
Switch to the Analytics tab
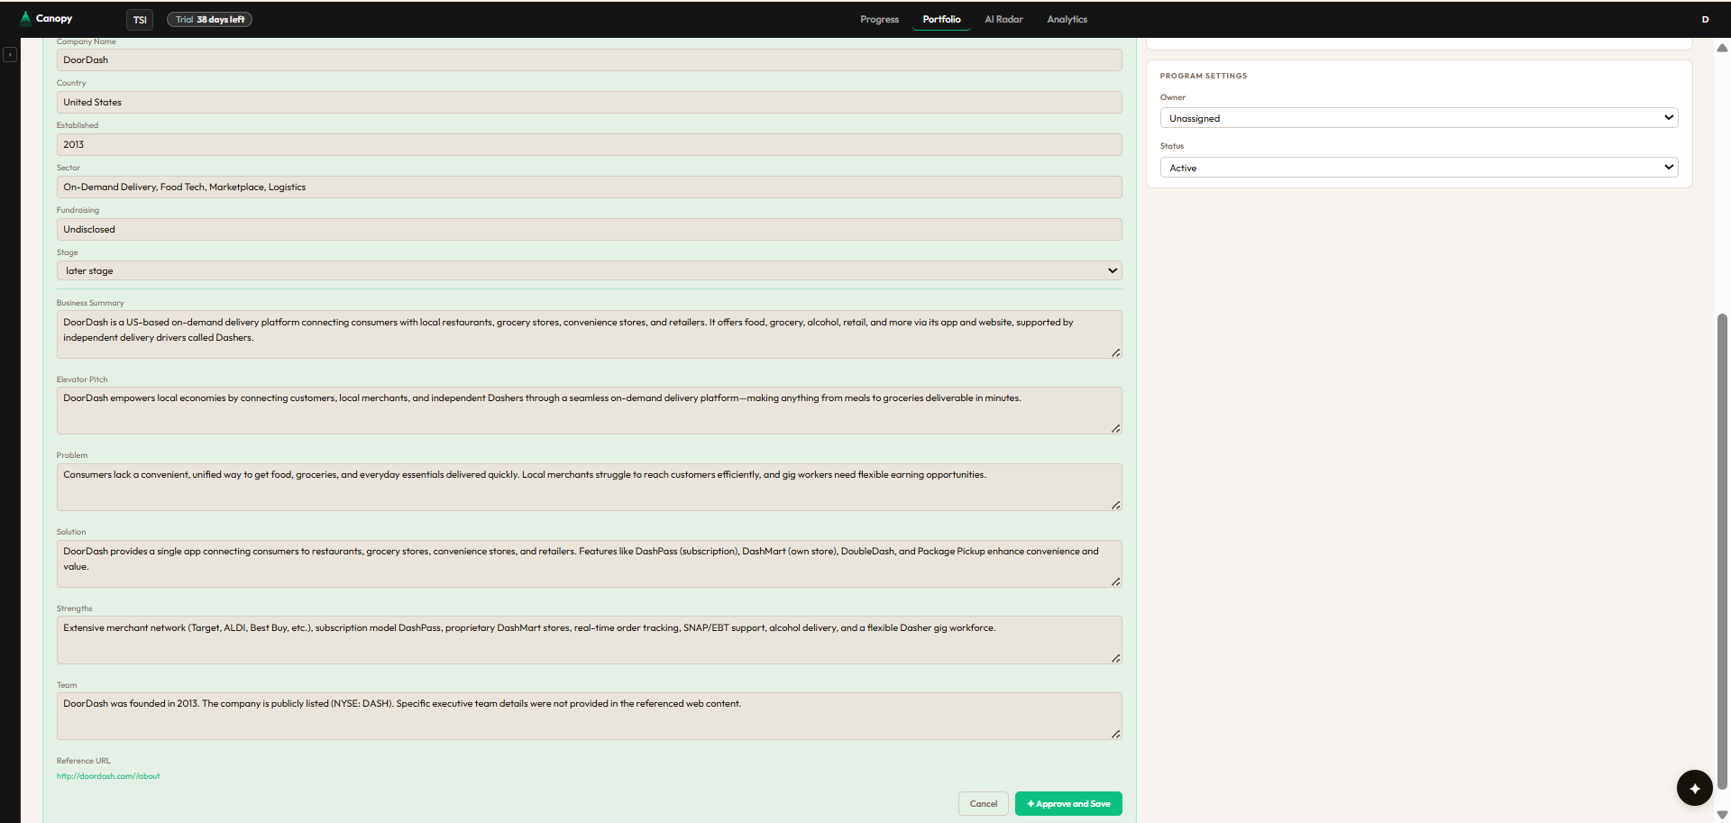pos(1067,19)
